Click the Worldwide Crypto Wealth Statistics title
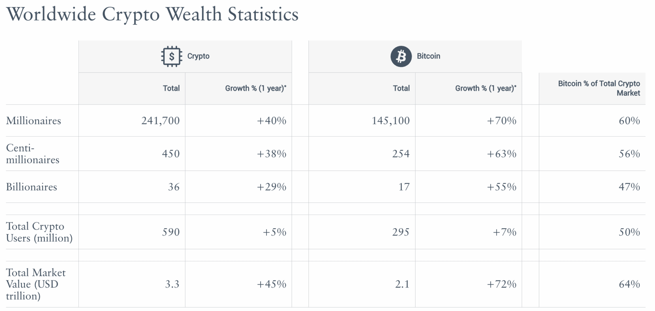The image size is (655, 311). [152, 14]
